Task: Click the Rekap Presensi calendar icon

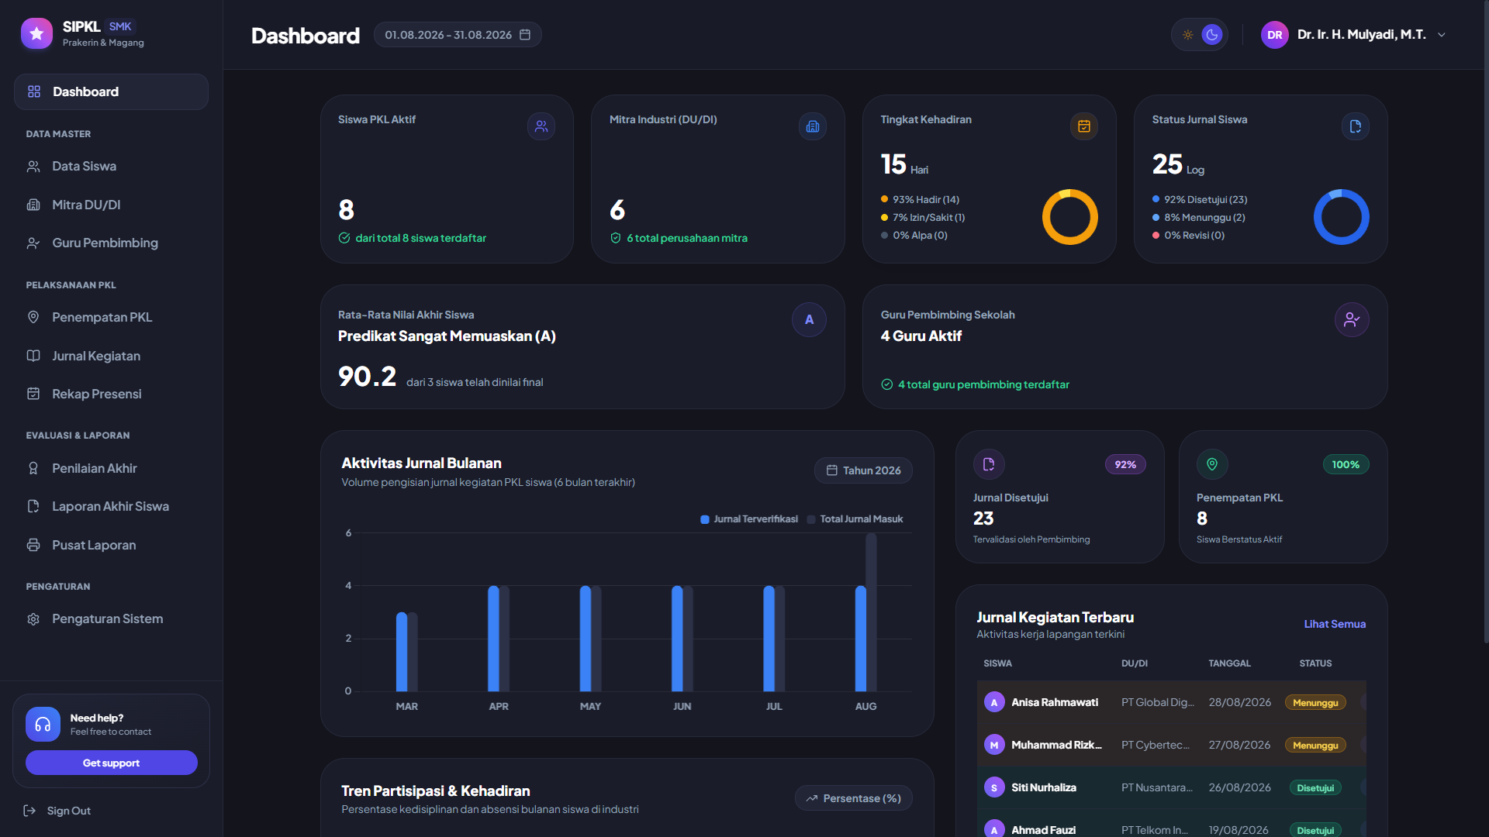Action: (33, 394)
